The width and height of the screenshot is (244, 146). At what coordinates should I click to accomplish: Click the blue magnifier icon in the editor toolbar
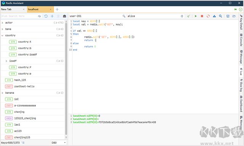coord(220,16)
